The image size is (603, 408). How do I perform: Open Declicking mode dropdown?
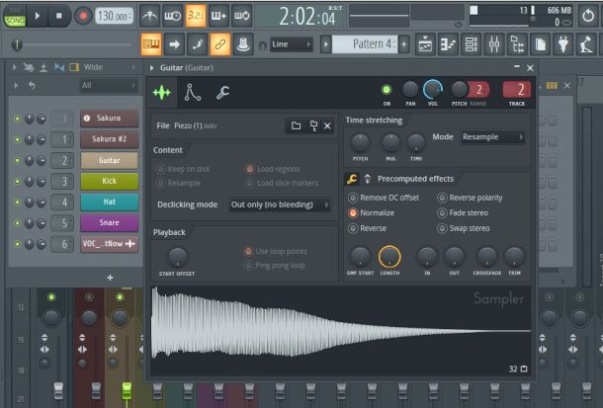[280, 204]
